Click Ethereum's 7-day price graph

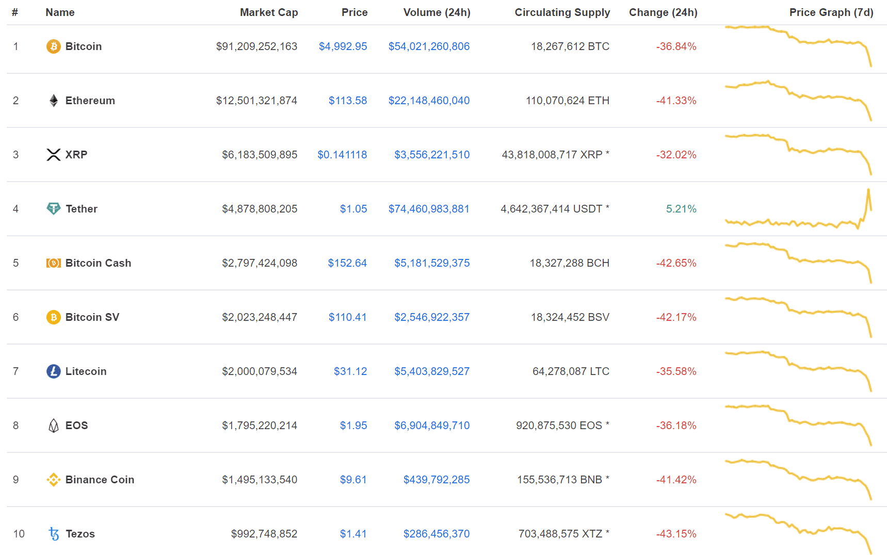[x=798, y=101]
